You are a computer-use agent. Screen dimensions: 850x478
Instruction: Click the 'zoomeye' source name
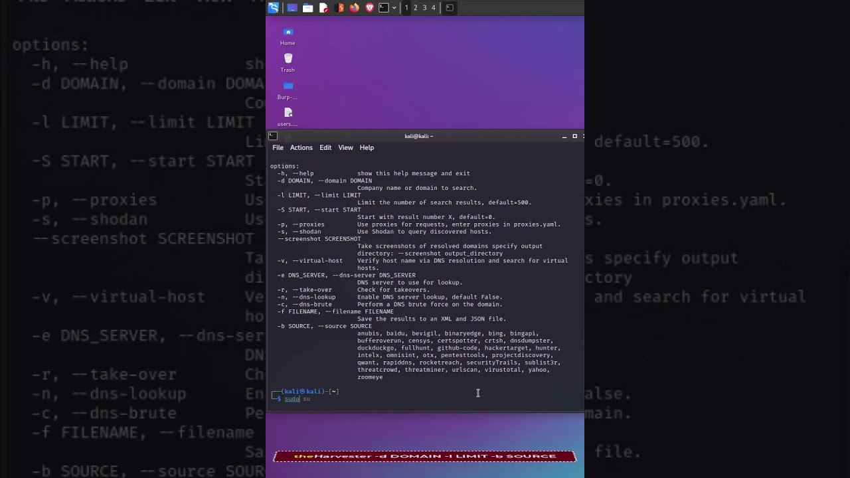pos(370,378)
